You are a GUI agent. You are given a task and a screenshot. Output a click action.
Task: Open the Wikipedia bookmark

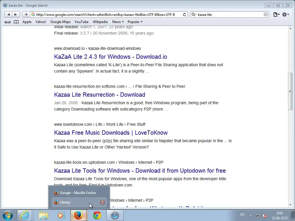click(x=100, y=22)
